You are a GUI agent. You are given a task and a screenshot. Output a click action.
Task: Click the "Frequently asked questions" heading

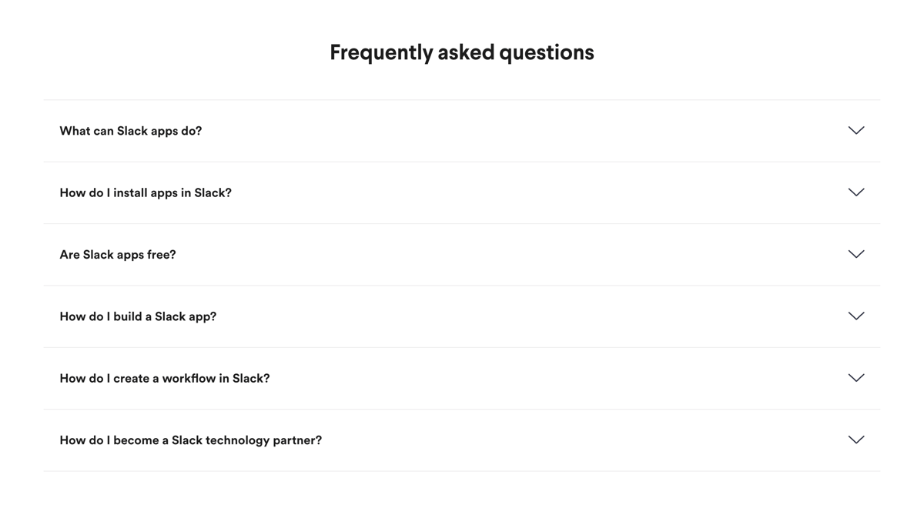coord(461,52)
